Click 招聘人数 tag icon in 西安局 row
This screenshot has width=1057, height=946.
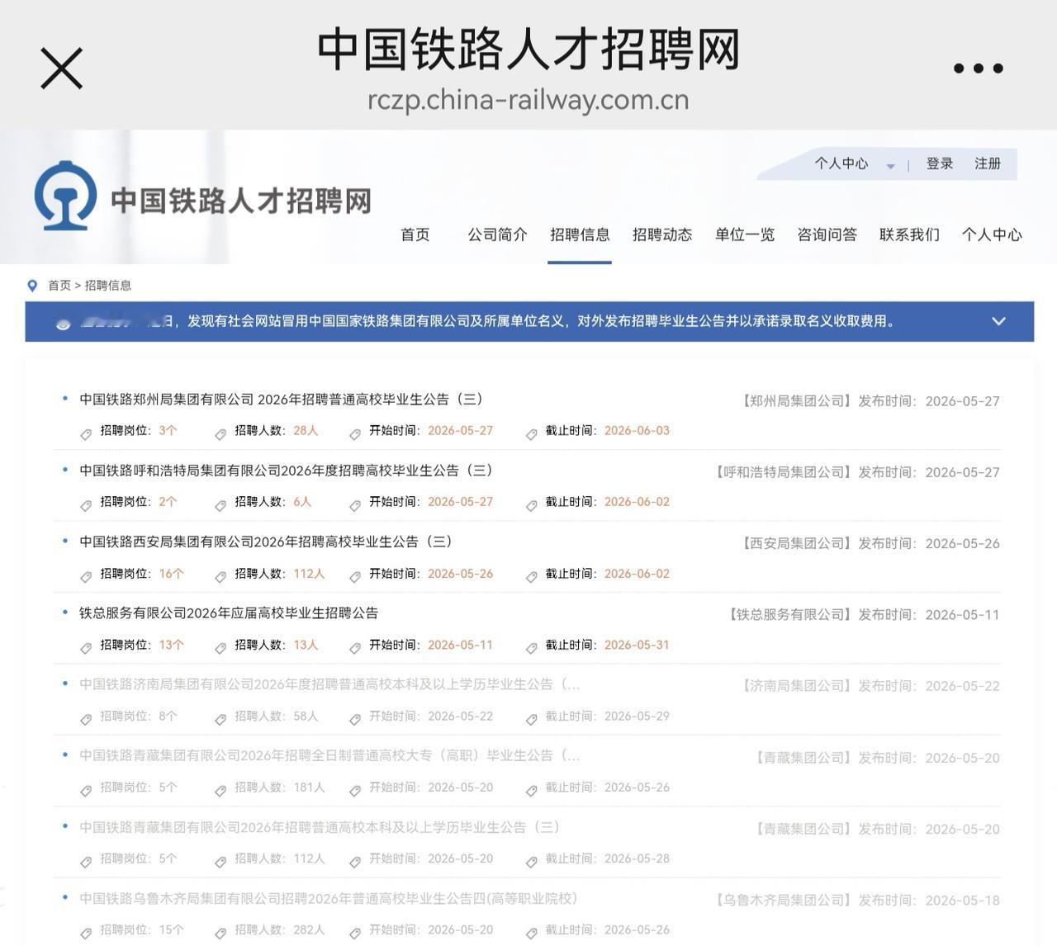pyautogui.click(x=220, y=577)
